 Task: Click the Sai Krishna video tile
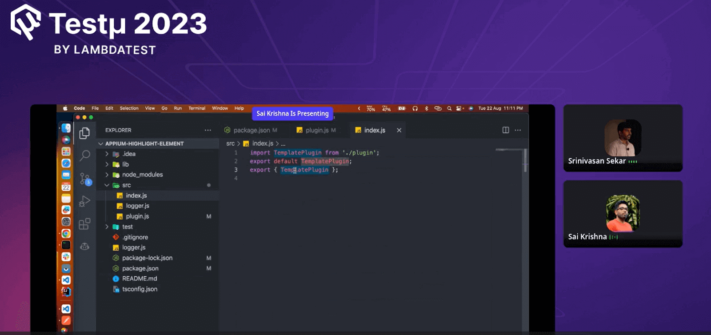[623, 214]
